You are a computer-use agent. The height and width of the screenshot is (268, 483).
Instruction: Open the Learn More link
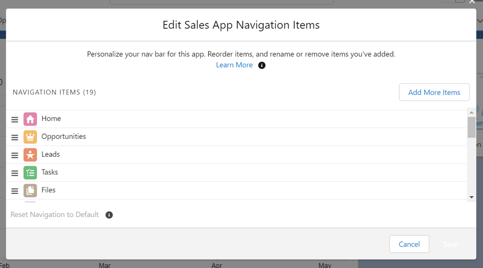point(234,65)
